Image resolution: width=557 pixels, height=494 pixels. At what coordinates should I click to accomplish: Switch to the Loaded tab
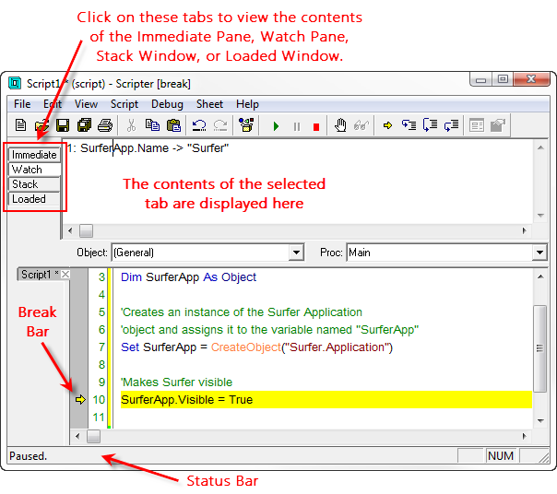[34, 199]
